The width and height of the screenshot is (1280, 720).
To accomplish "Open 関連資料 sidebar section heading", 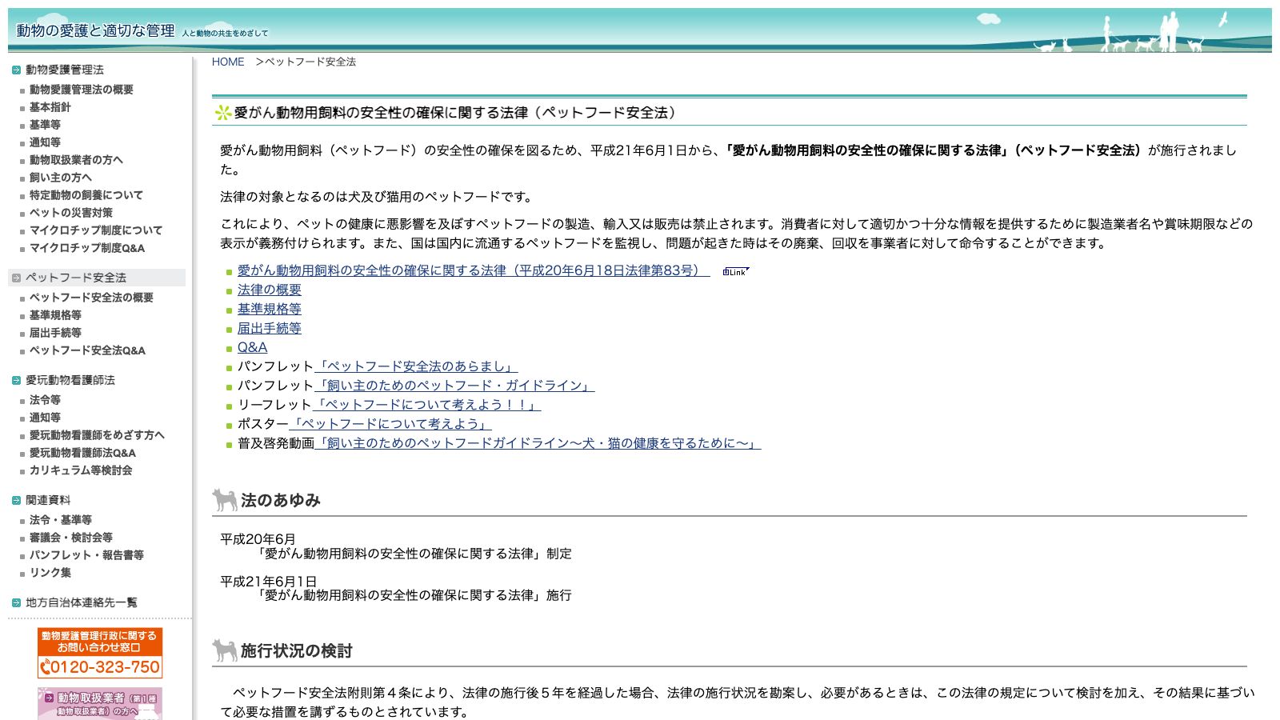I will tap(47, 500).
